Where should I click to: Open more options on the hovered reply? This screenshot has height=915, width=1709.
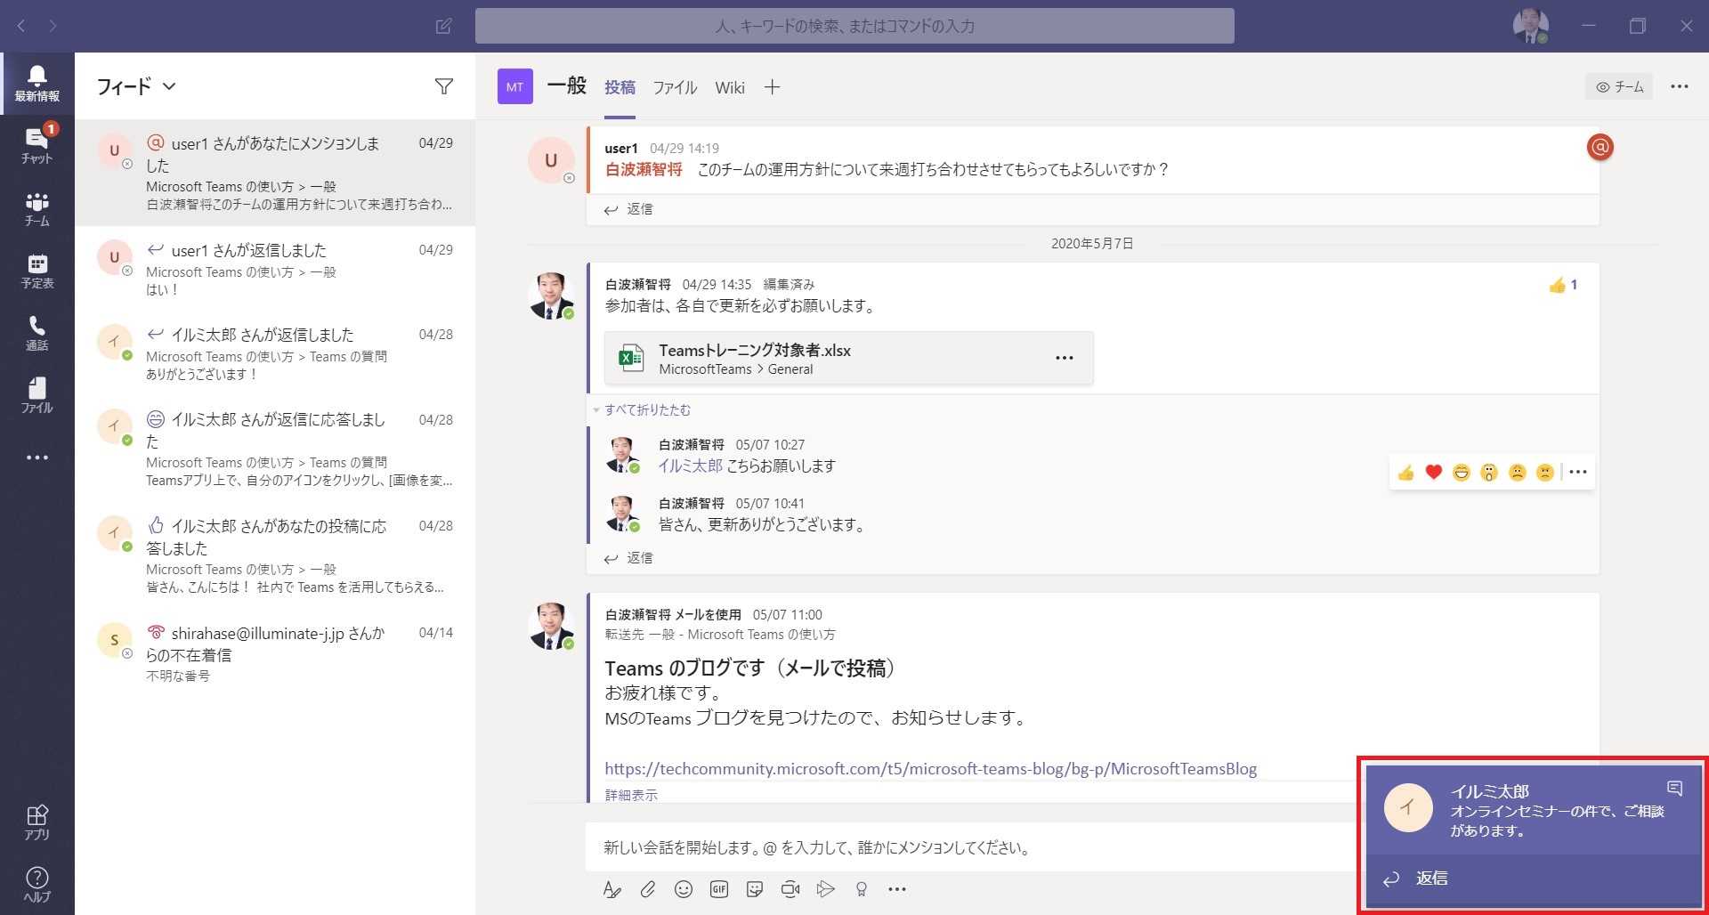tap(1578, 473)
